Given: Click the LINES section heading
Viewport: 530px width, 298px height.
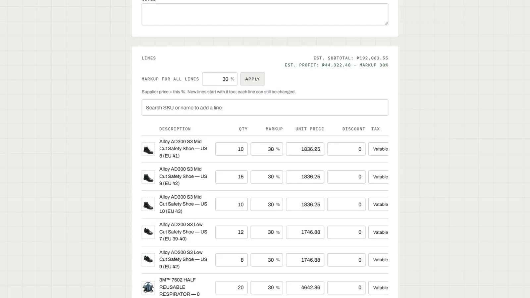Looking at the screenshot, I should click(x=149, y=58).
